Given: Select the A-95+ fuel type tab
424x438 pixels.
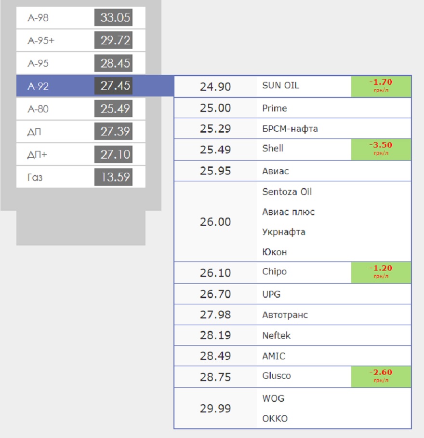Looking at the screenshot, I should coord(81,40).
